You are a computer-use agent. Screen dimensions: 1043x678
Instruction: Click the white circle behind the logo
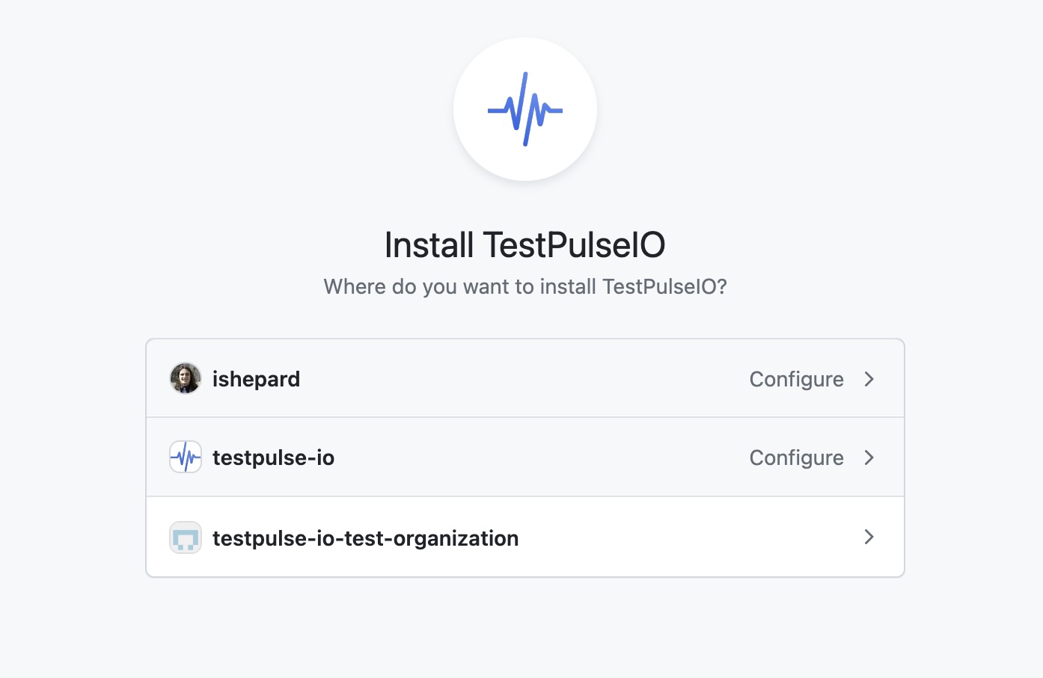(525, 109)
